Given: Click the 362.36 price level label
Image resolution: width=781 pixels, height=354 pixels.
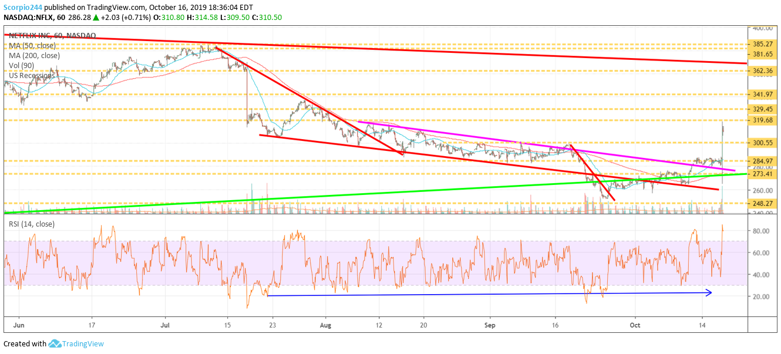Looking at the screenshot, I should [762, 71].
